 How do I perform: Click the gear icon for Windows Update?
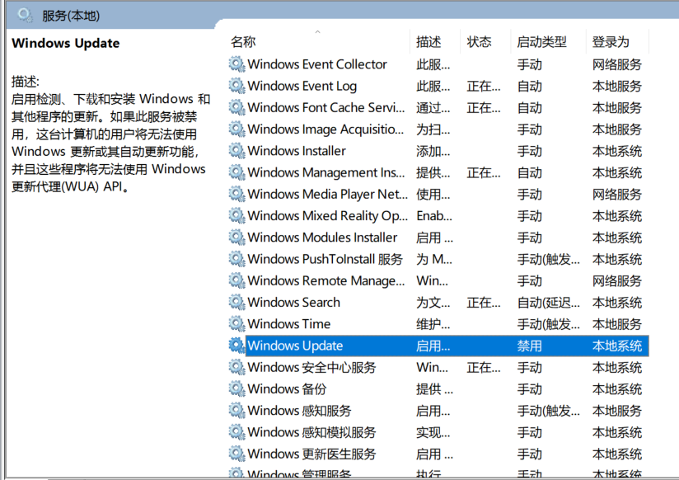[x=236, y=346]
